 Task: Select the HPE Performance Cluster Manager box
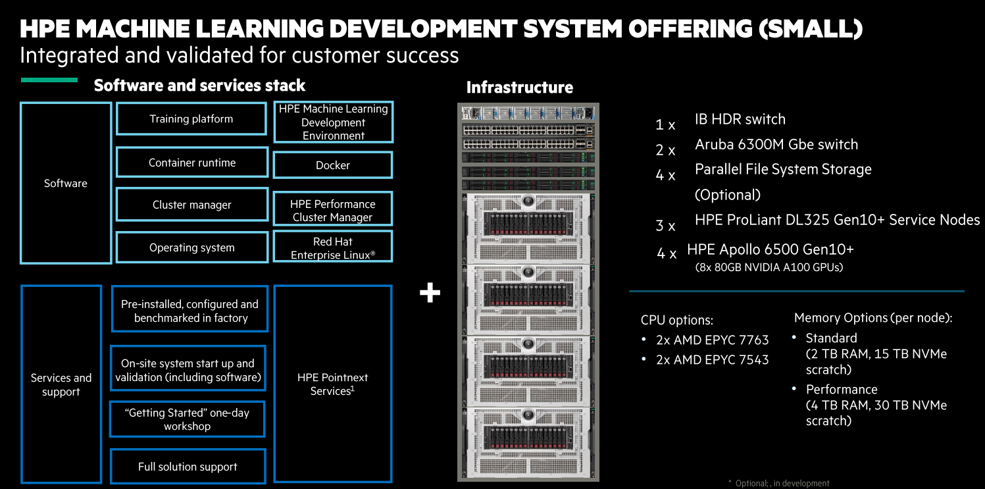pos(332,209)
